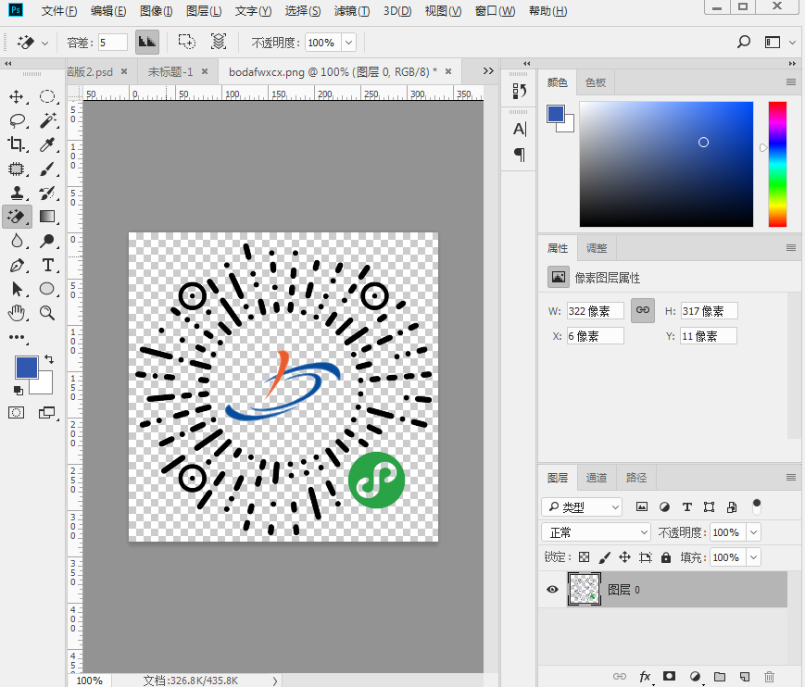
Task: Switch to the 色板 tab
Action: (596, 82)
